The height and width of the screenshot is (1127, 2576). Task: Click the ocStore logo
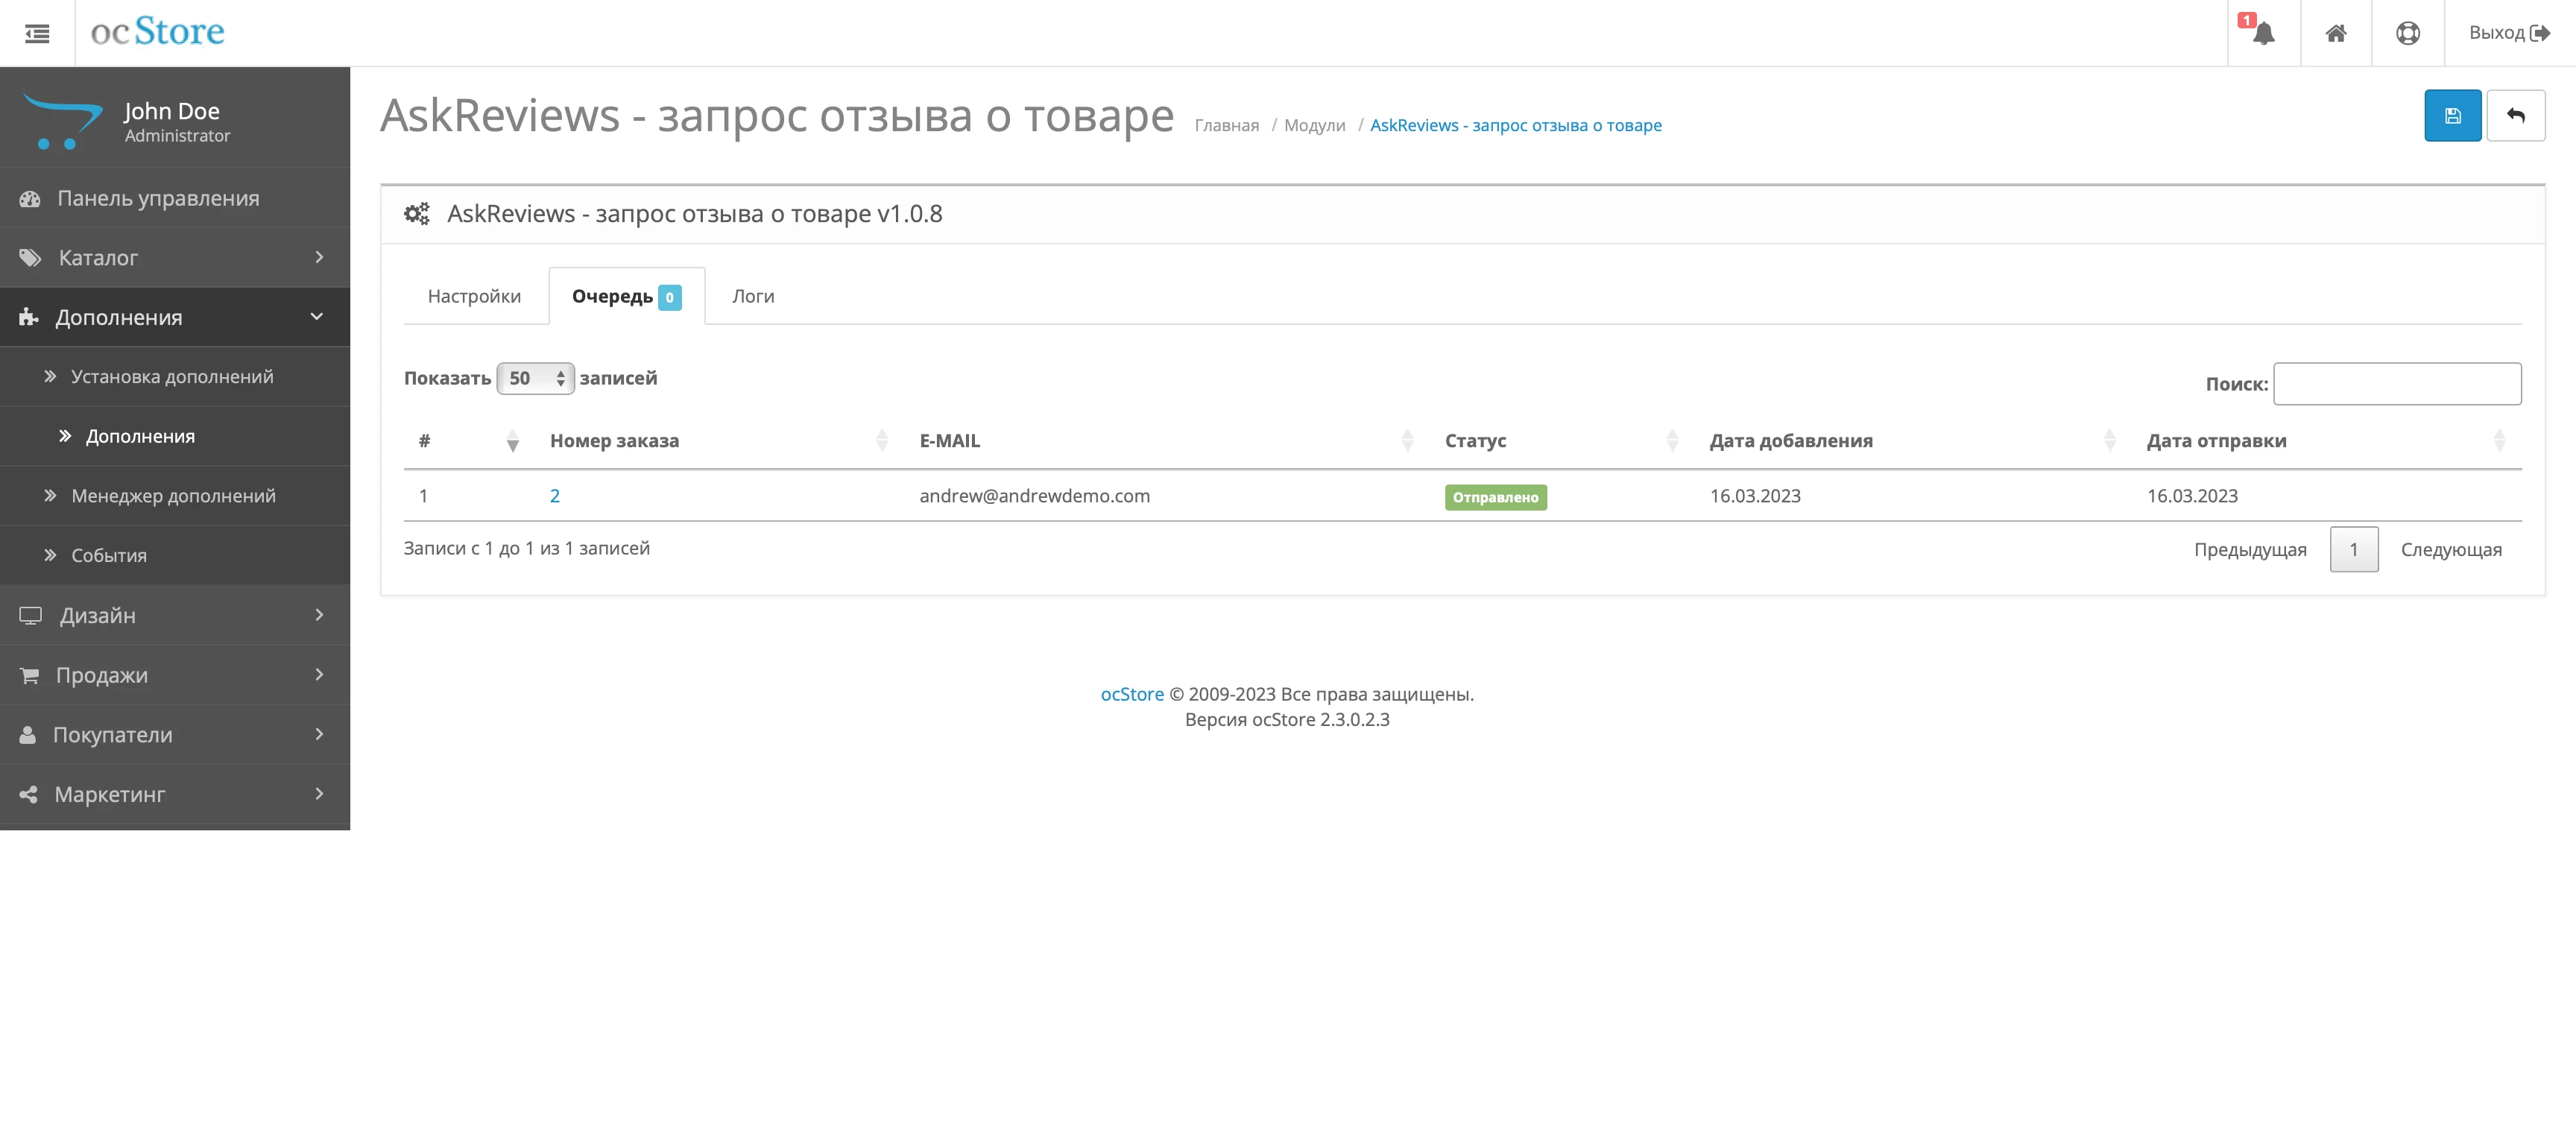click(x=158, y=31)
